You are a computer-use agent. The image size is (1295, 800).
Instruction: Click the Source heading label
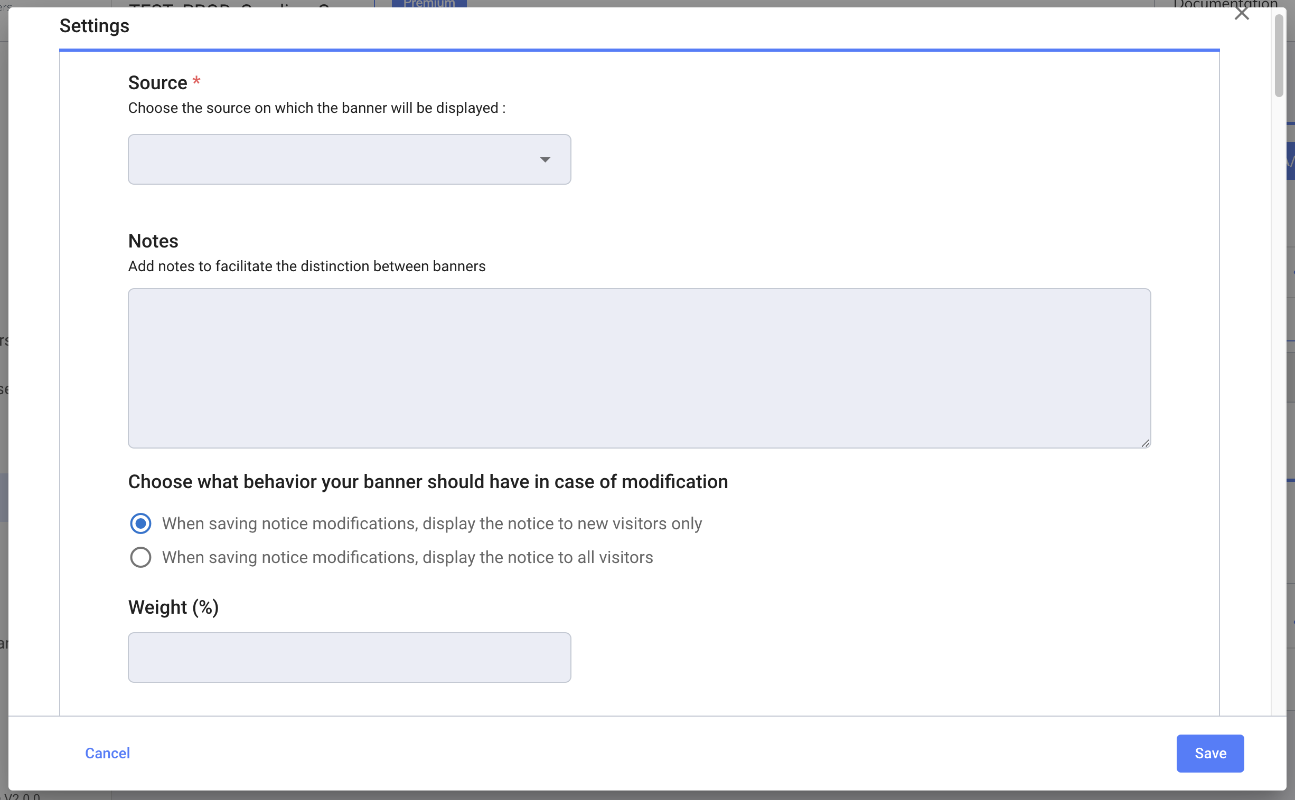pos(157,82)
